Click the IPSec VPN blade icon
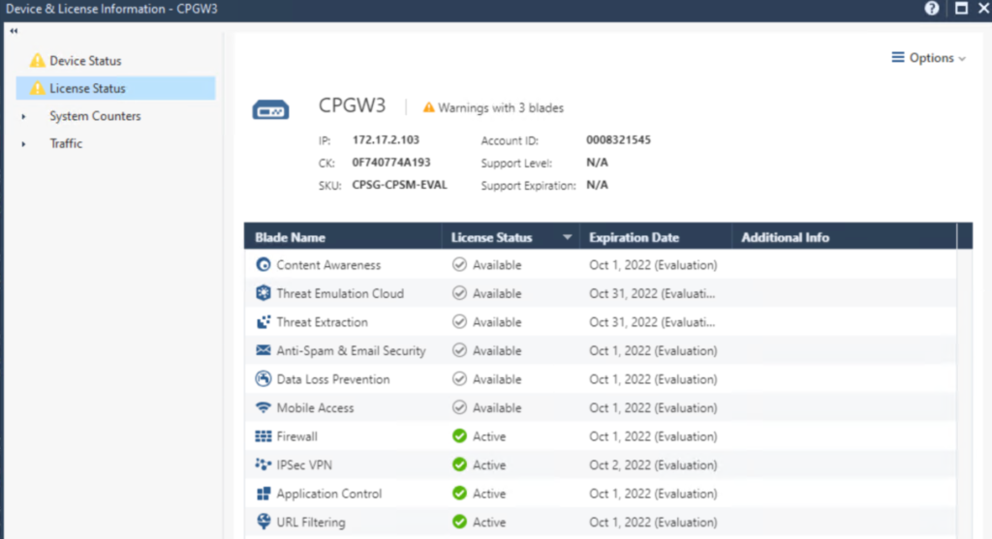Screen dimensions: 992x539 pyautogui.click(x=263, y=464)
